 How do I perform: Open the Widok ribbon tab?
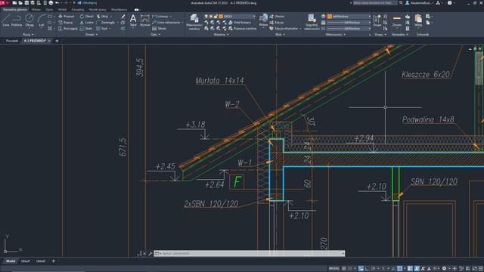click(x=62, y=10)
